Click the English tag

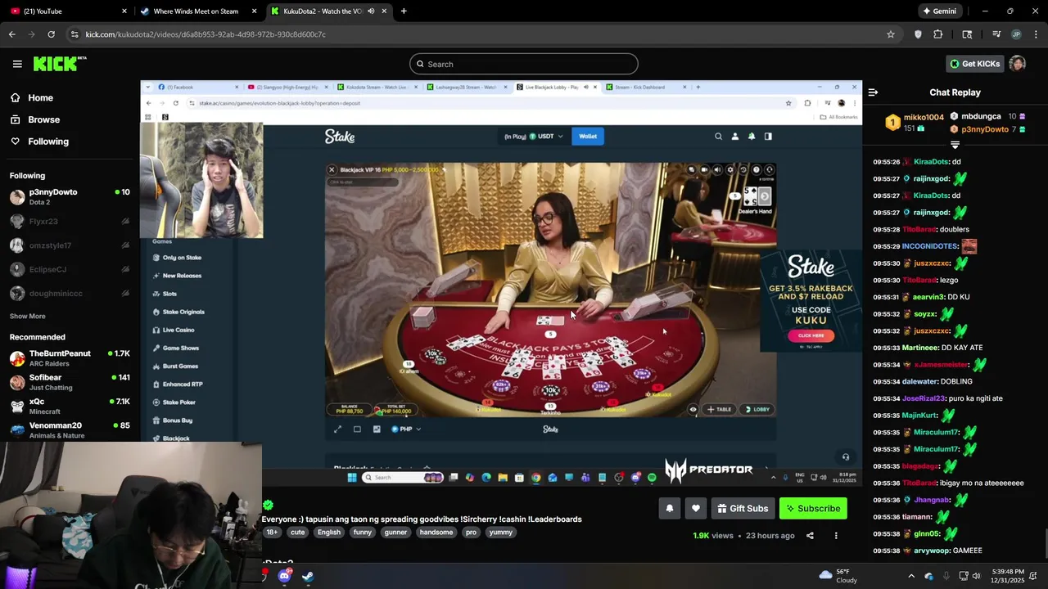point(328,533)
